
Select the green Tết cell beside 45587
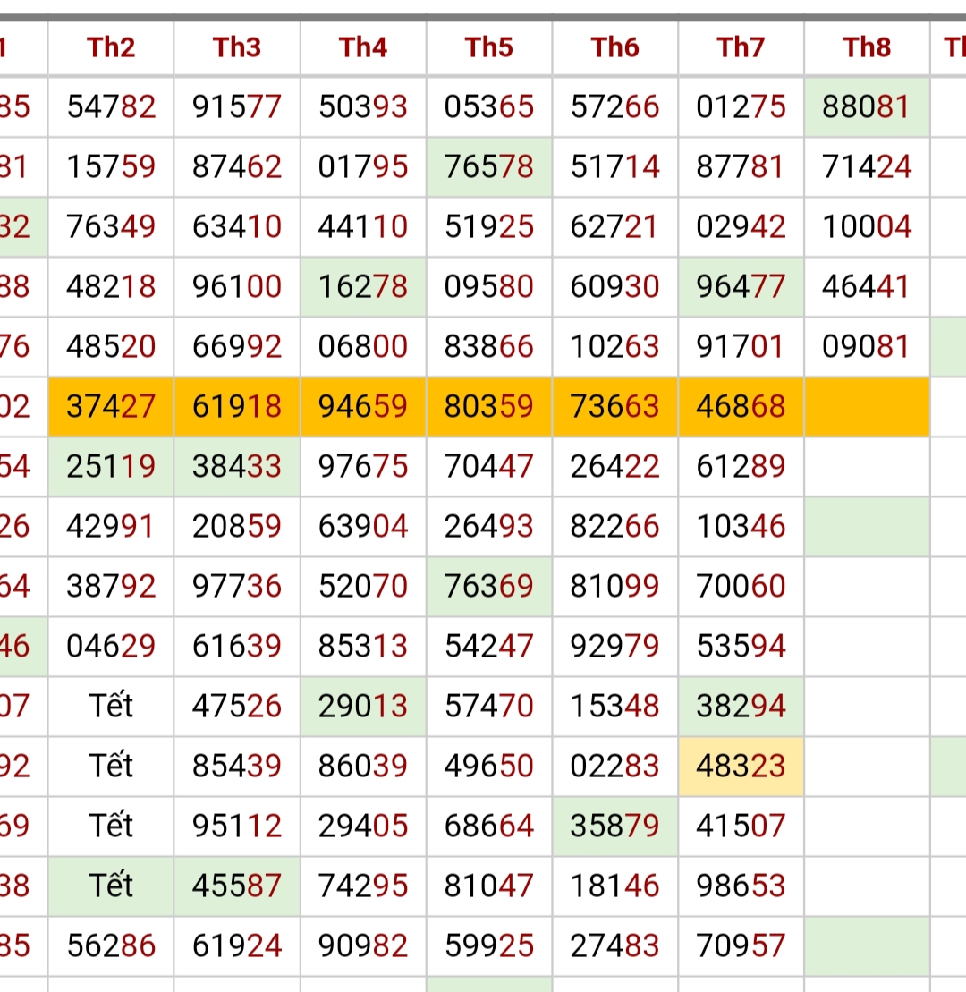(x=111, y=886)
